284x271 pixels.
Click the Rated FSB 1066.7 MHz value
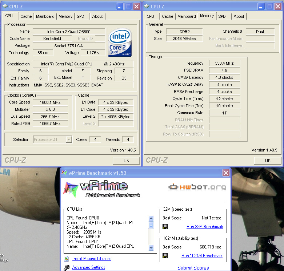point(50,124)
